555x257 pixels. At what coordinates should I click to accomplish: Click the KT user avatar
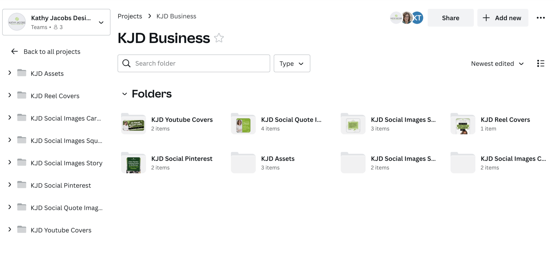tap(417, 18)
